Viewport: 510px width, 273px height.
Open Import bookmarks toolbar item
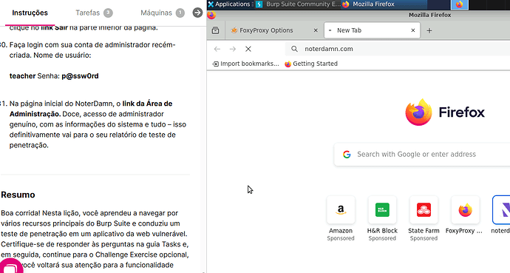(245, 64)
